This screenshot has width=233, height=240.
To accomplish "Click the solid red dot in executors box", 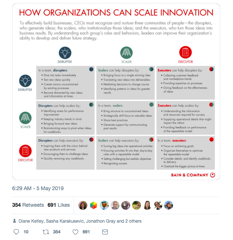I will pos(212,140).
